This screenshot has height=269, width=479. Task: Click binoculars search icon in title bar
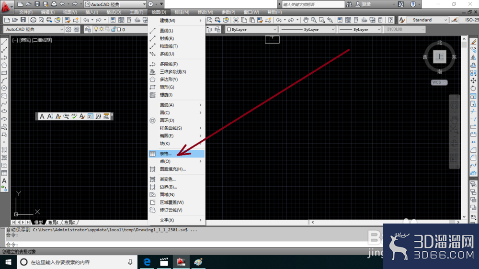click(349, 4)
